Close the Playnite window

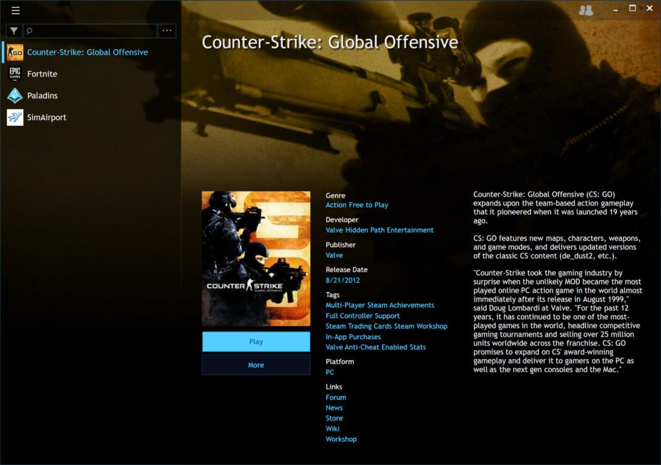(649, 8)
